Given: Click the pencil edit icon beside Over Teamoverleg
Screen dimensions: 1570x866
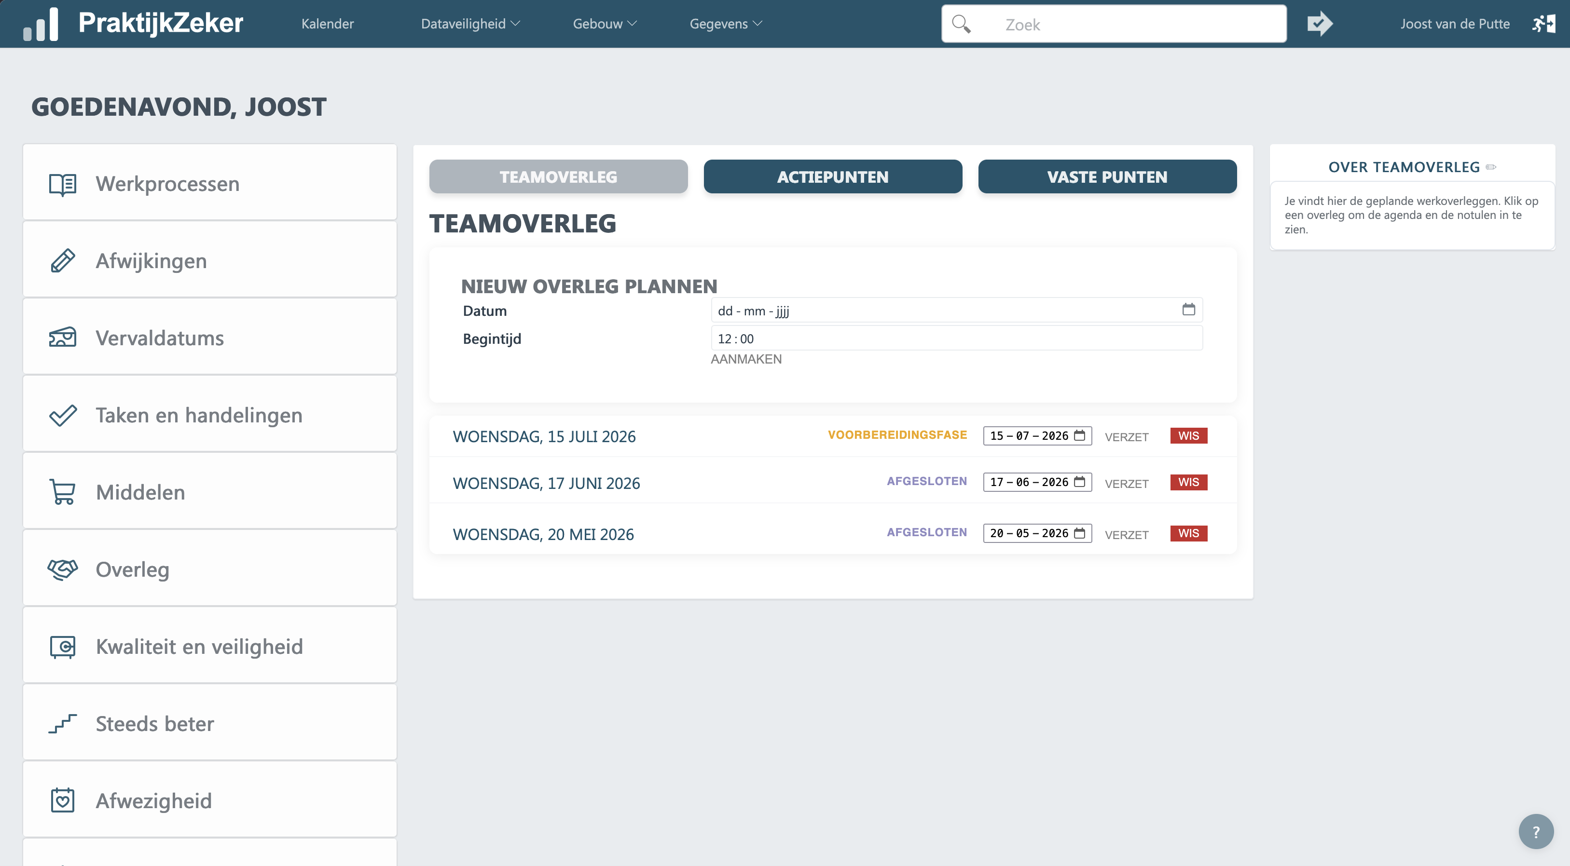Looking at the screenshot, I should click(1491, 167).
